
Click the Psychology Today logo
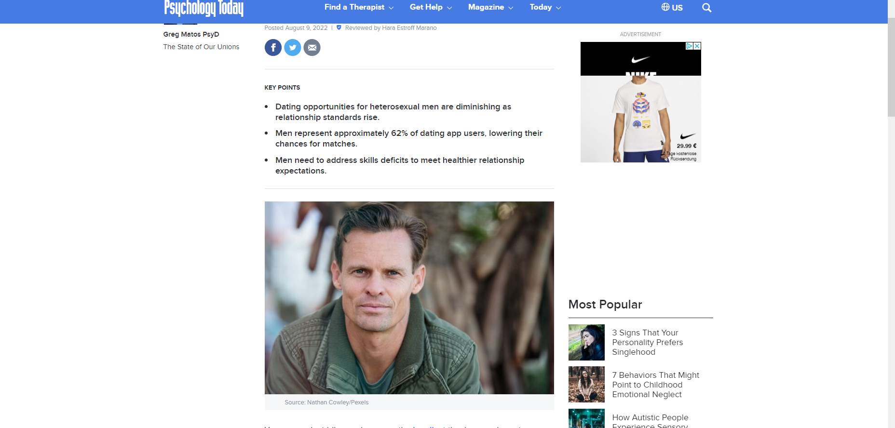pyautogui.click(x=203, y=8)
